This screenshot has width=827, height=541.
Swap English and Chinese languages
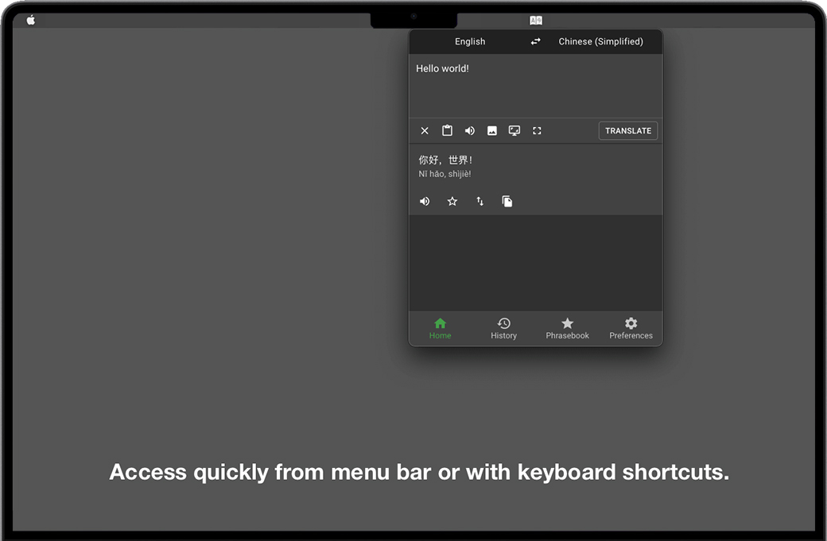tap(536, 42)
